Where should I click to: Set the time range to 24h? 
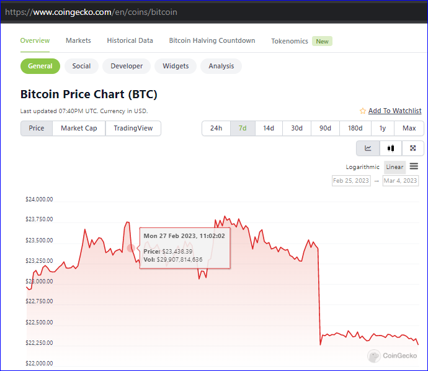[x=216, y=128]
